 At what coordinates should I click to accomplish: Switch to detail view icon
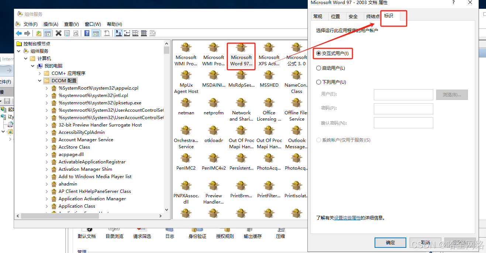(144, 34)
